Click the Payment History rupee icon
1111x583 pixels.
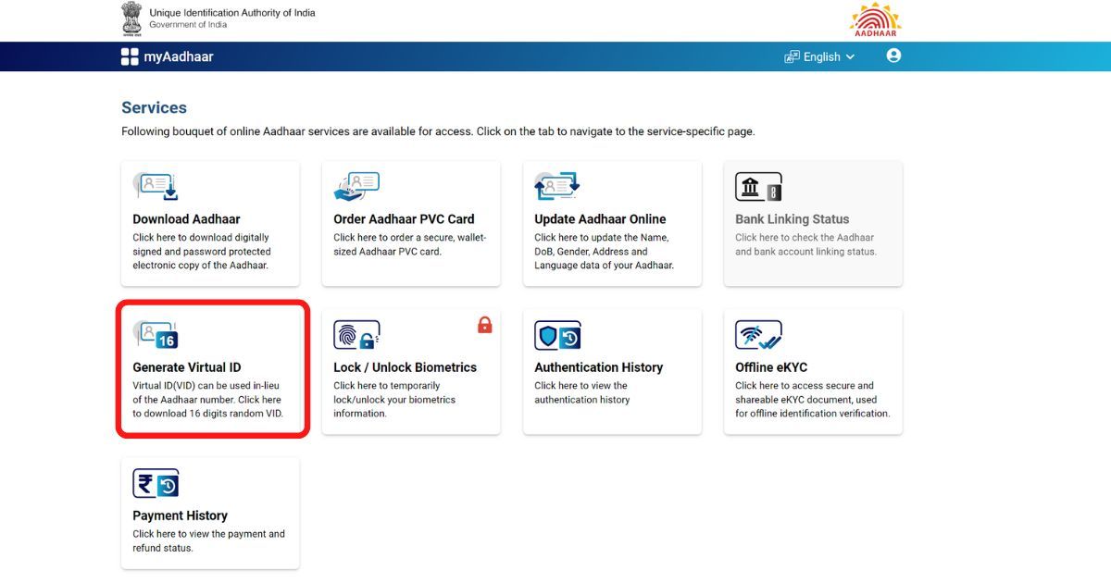(x=155, y=483)
